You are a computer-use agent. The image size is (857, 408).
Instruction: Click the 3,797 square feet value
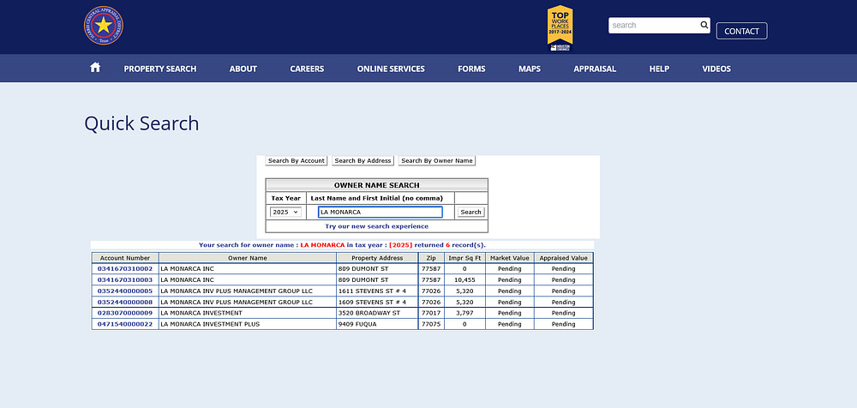tap(464, 313)
